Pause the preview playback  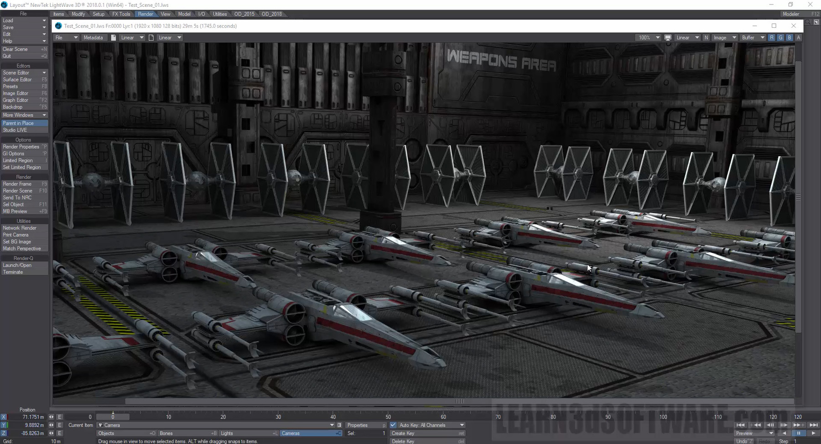click(x=799, y=433)
